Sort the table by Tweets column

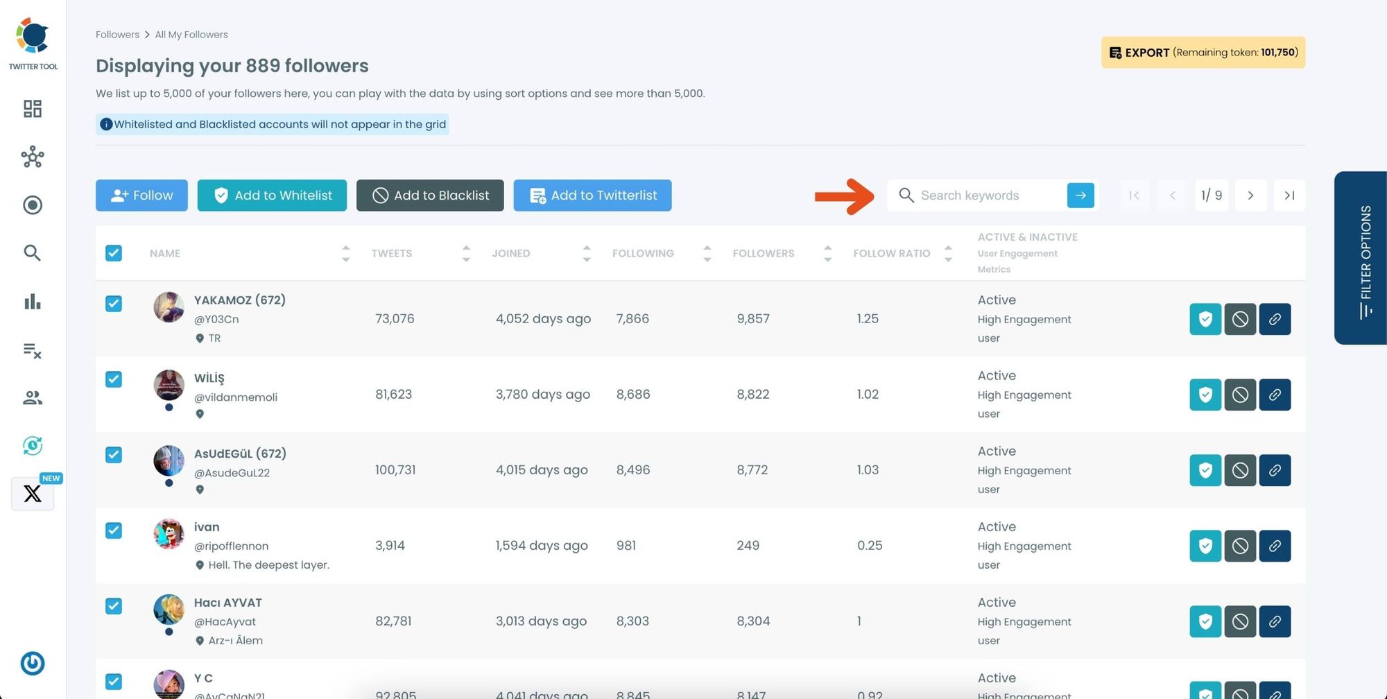(466, 253)
